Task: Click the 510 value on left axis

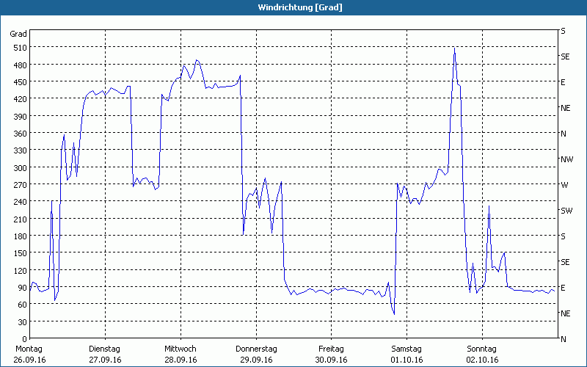Action: pyautogui.click(x=19, y=48)
